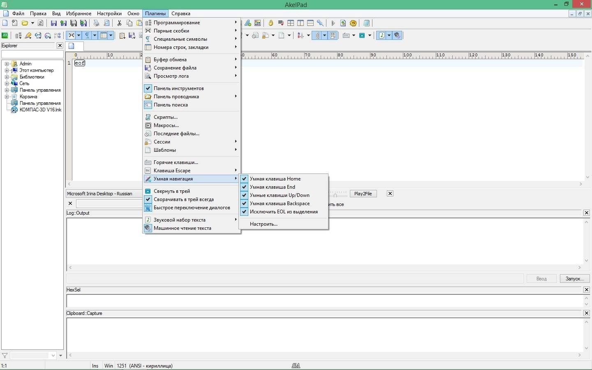Split window vertically icon
The image size is (592, 370).
(x=301, y=23)
